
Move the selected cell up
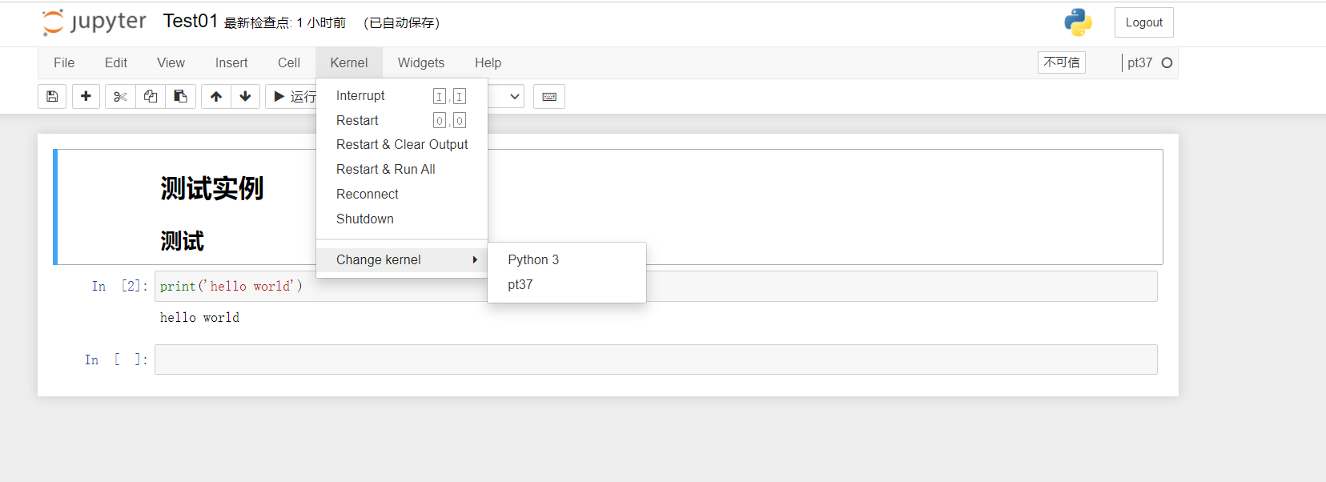[215, 96]
